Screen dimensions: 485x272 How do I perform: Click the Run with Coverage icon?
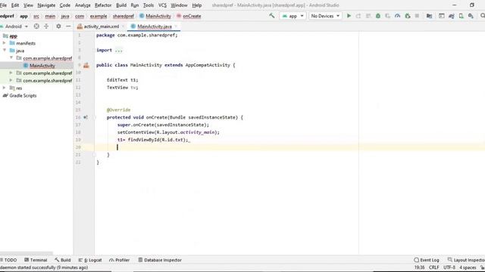point(387,16)
